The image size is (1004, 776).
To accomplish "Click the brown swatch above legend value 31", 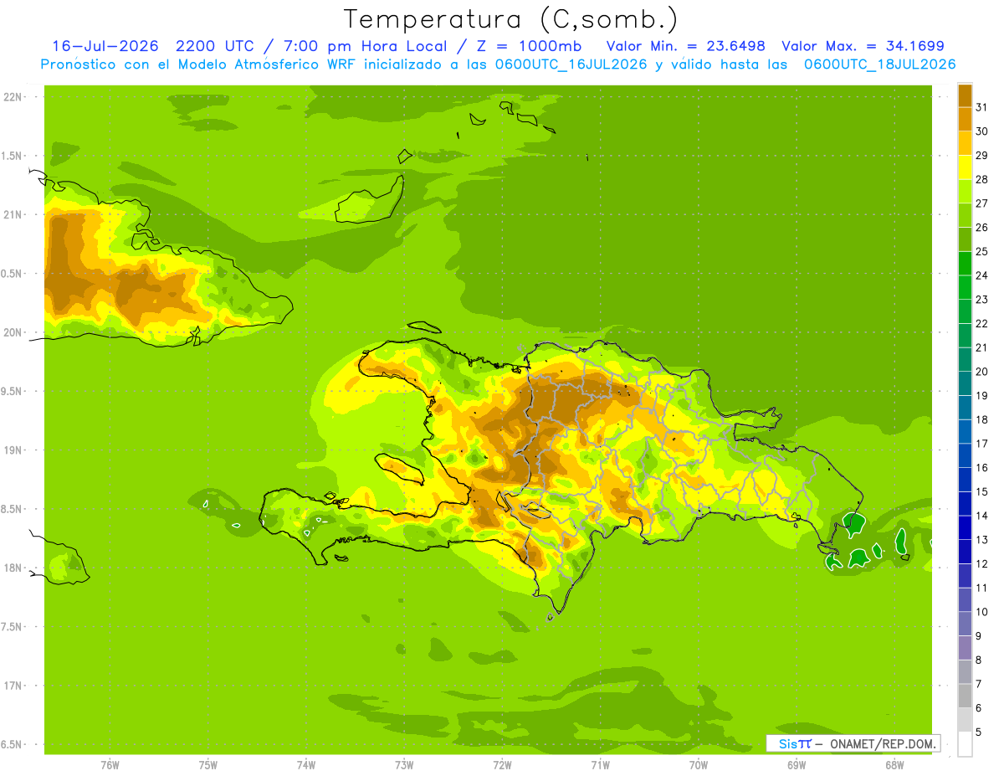I will coord(965,95).
